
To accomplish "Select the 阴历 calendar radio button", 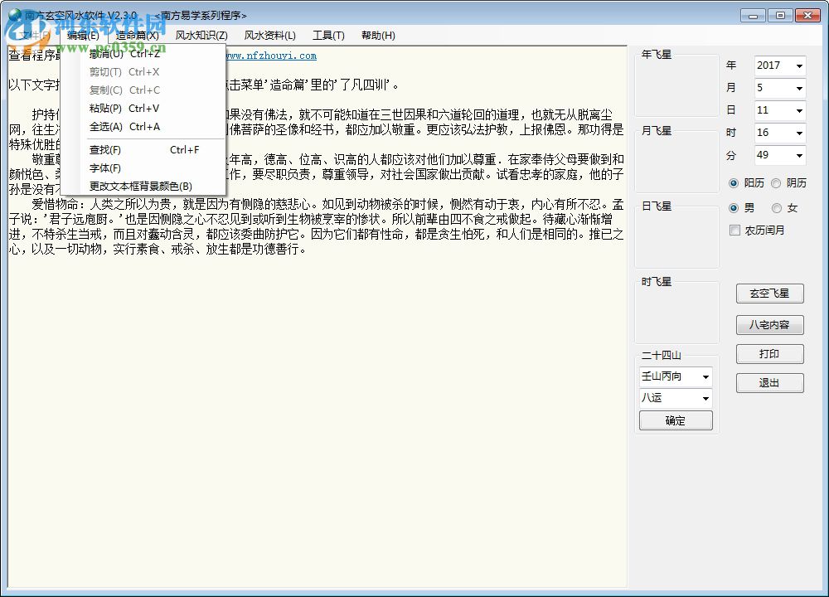I will [x=778, y=183].
